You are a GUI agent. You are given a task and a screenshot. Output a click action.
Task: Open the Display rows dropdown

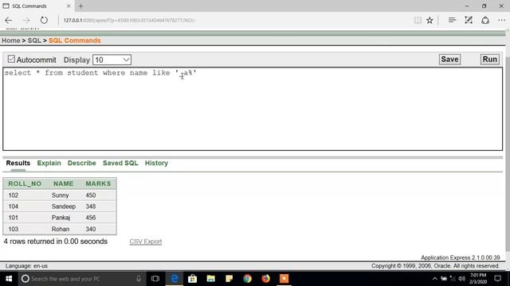[x=112, y=60]
